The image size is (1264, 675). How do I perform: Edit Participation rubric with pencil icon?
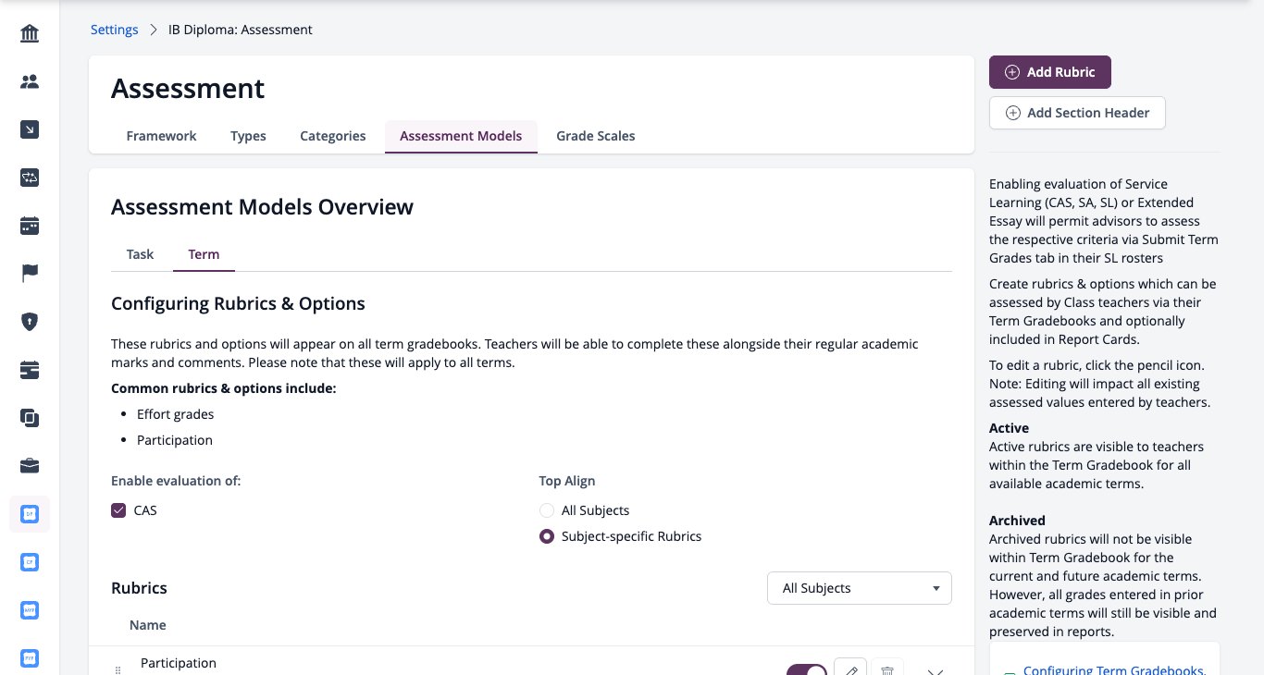point(850,669)
